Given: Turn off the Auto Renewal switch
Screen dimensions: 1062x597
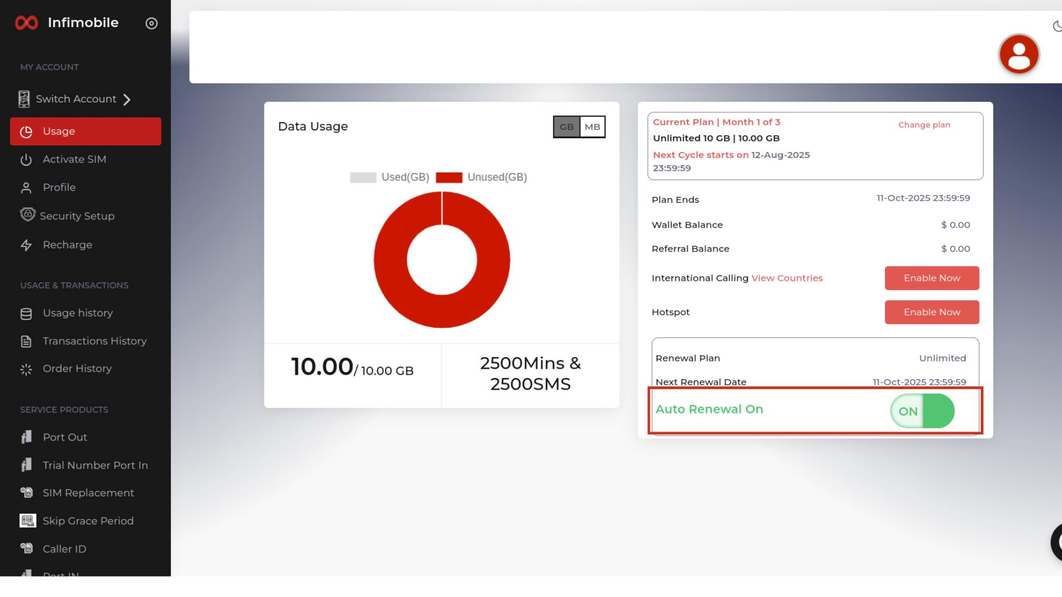Looking at the screenshot, I should tap(922, 411).
